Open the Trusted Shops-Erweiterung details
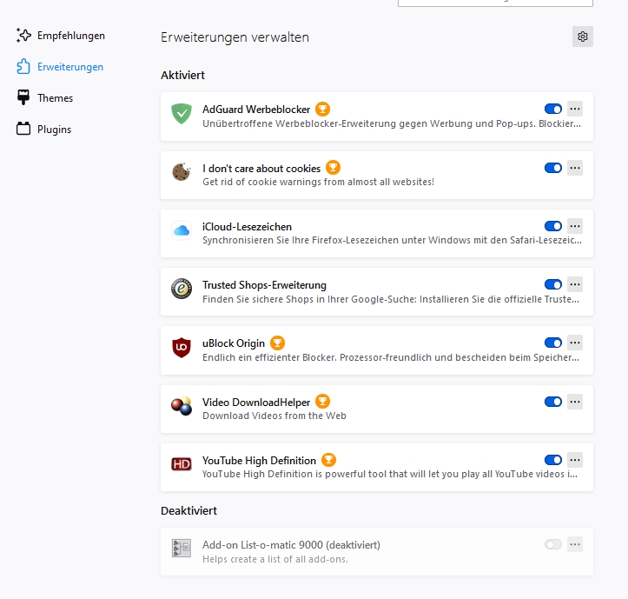The width and height of the screenshot is (628, 599). 264,284
